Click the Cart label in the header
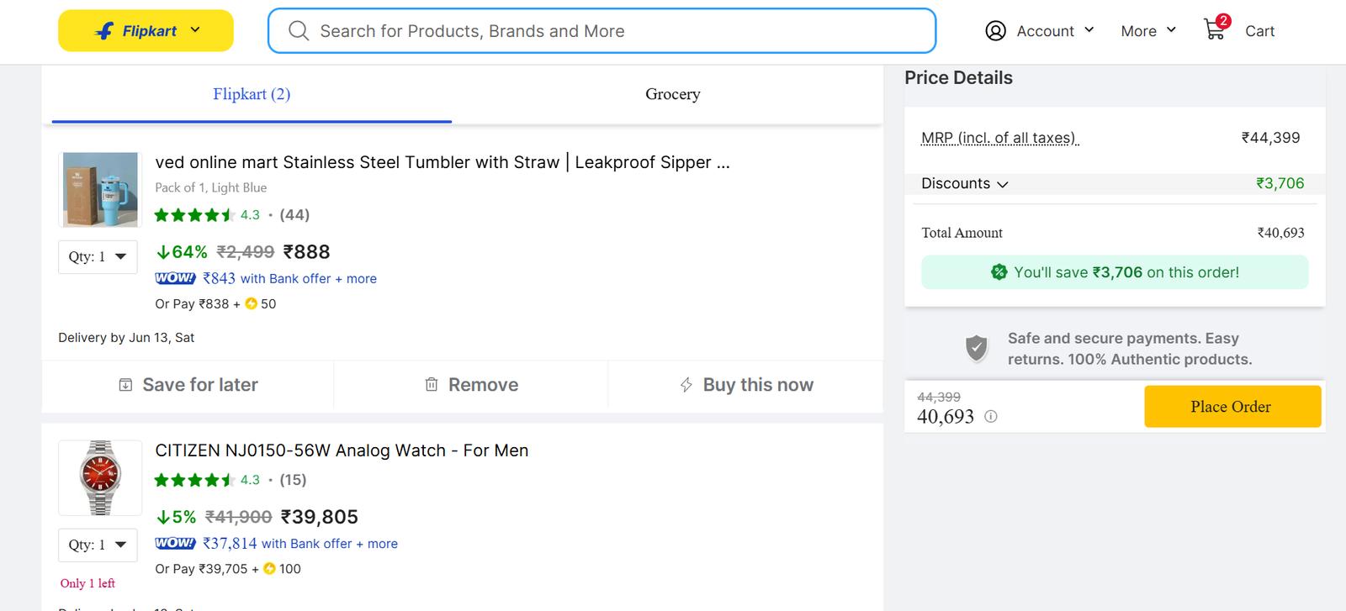1346x611 pixels. click(x=1259, y=31)
